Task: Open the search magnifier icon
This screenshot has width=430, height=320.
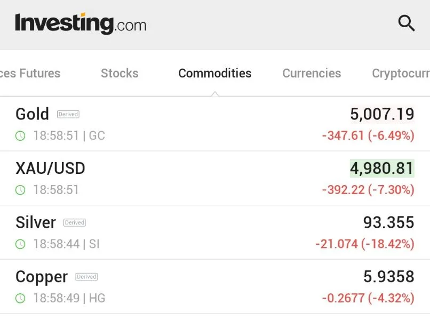Action: tap(406, 23)
